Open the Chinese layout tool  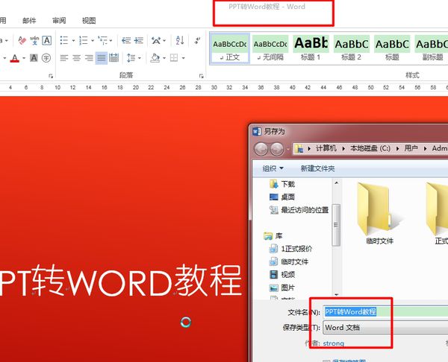tap(156, 40)
